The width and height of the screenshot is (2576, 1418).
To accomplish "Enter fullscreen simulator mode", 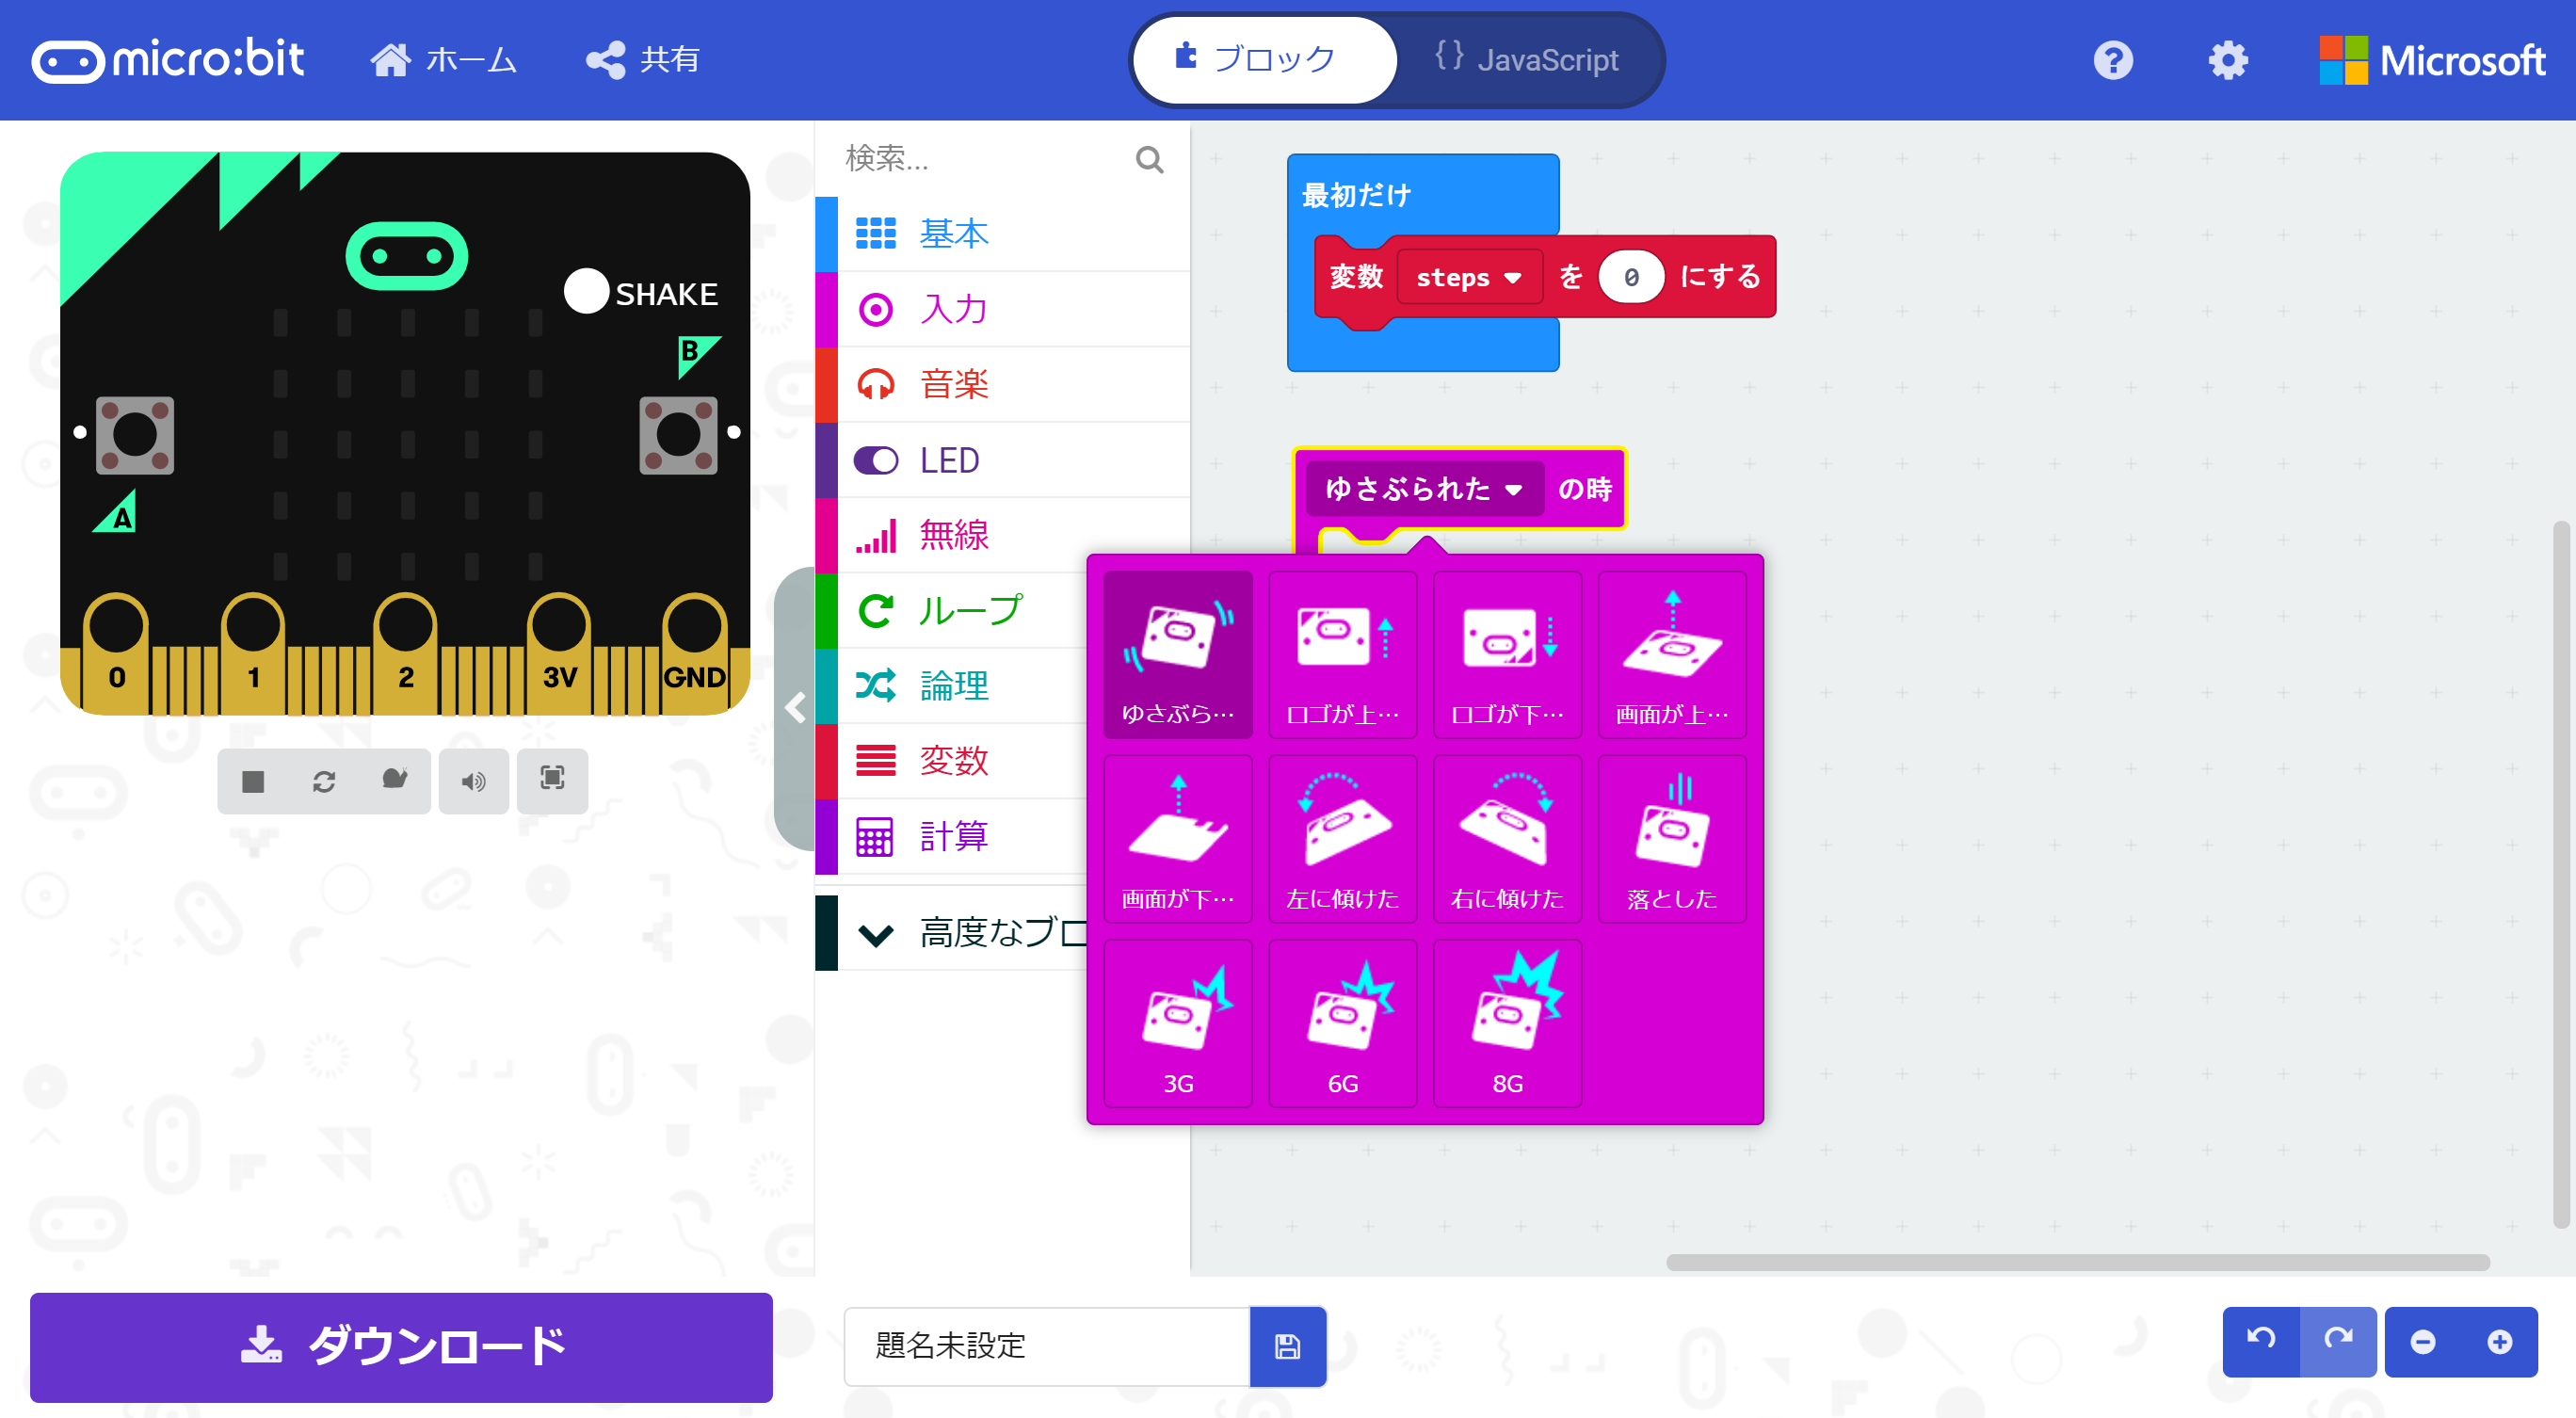I will (x=552, y=781).
